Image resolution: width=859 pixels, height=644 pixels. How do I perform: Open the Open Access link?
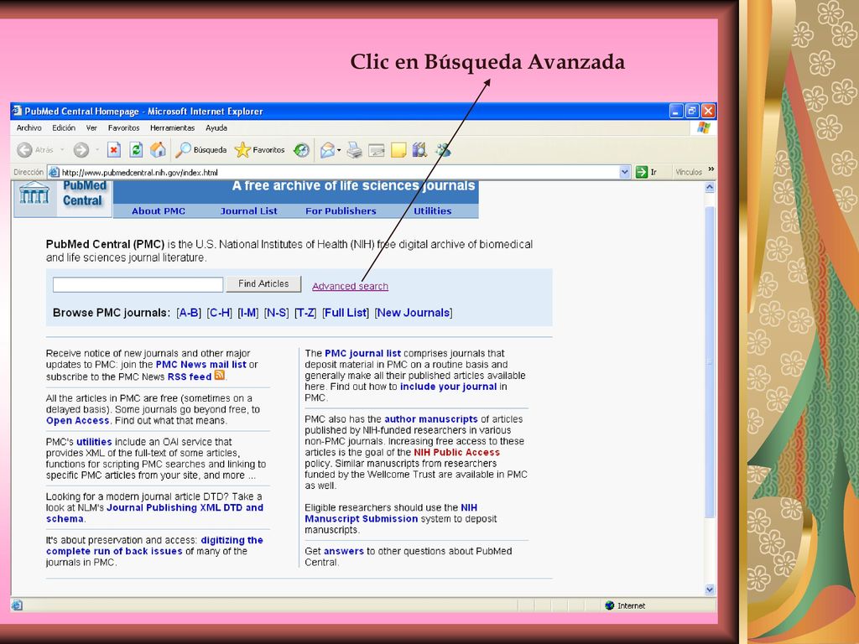pyautogui.click(x=78, y=421)
